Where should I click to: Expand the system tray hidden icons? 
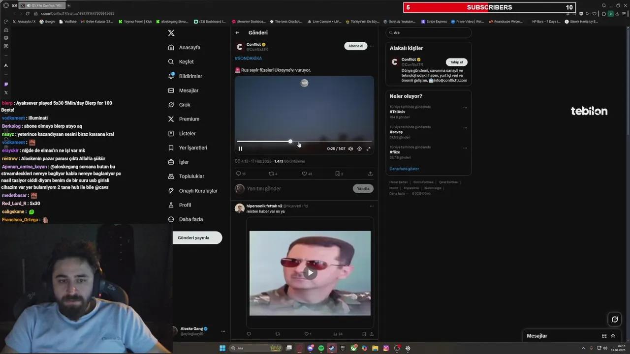pyautogui.click(x=584, y=348)
